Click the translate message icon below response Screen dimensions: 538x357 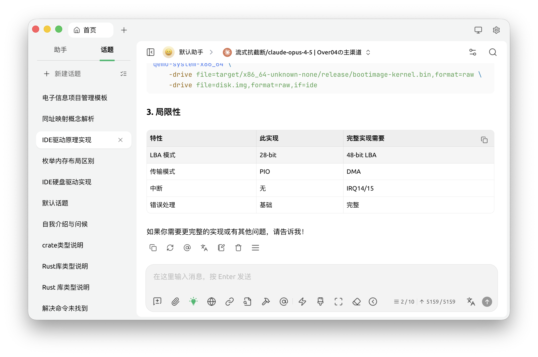pos(204,248)
